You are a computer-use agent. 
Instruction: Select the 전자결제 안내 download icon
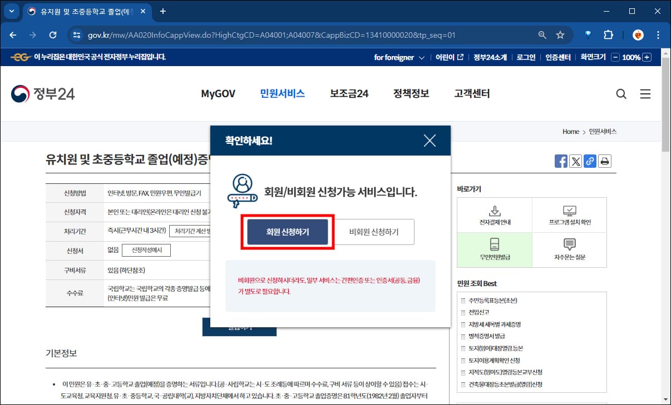tap(495, 210)
